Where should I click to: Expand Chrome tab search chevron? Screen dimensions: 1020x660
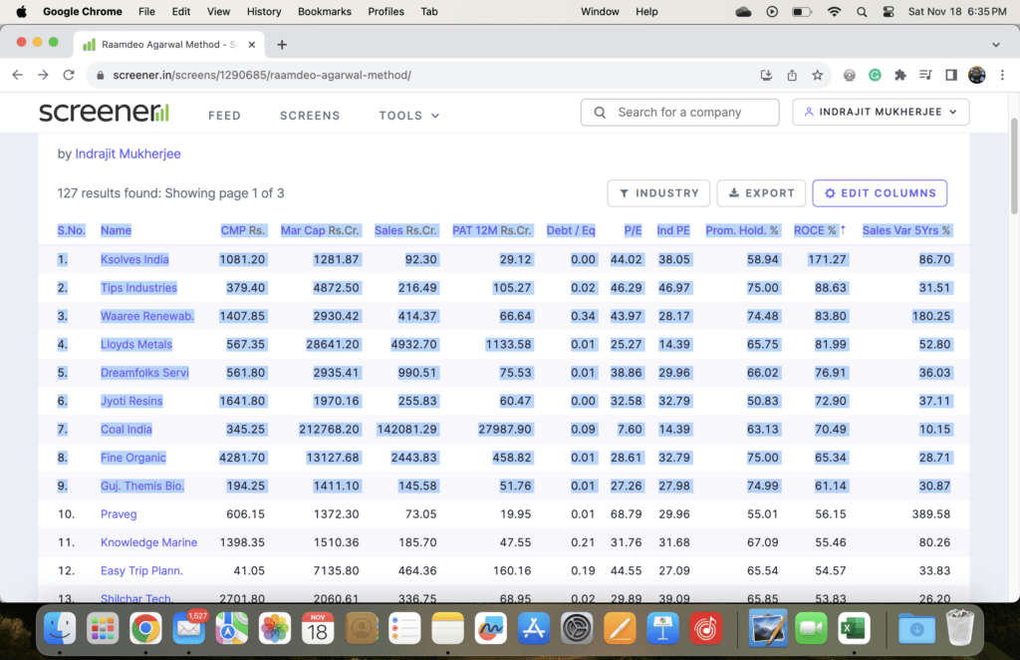tap(996, 44)
